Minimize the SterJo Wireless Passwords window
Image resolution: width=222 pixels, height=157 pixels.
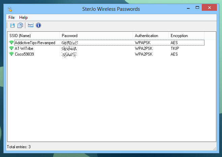pyautogui.click(x=188, y=8)
